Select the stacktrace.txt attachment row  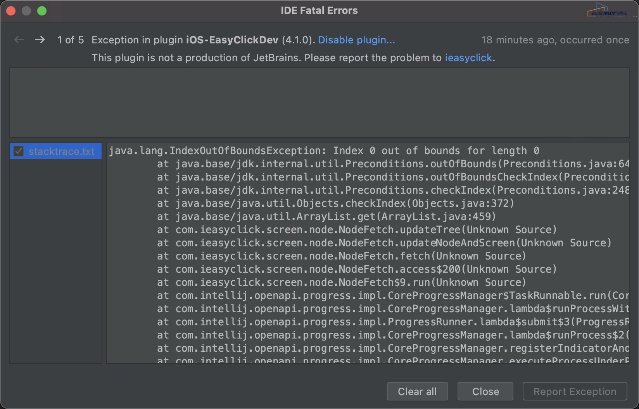coord(56,151)
